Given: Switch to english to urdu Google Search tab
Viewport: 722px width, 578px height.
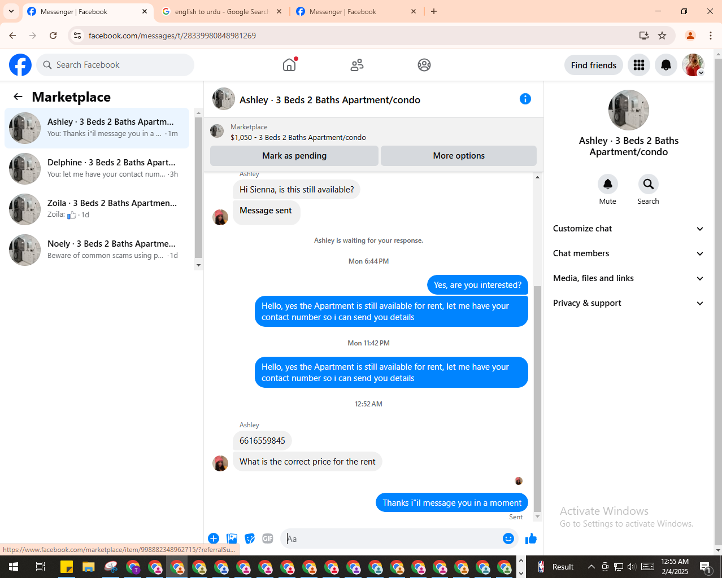Looking at the screenshot, I should coord(221,11).
